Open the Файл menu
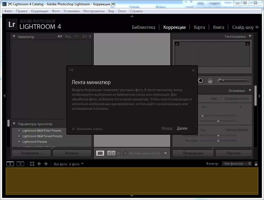Viewport: 264px width, 200px height. click(x=8, y=11)
